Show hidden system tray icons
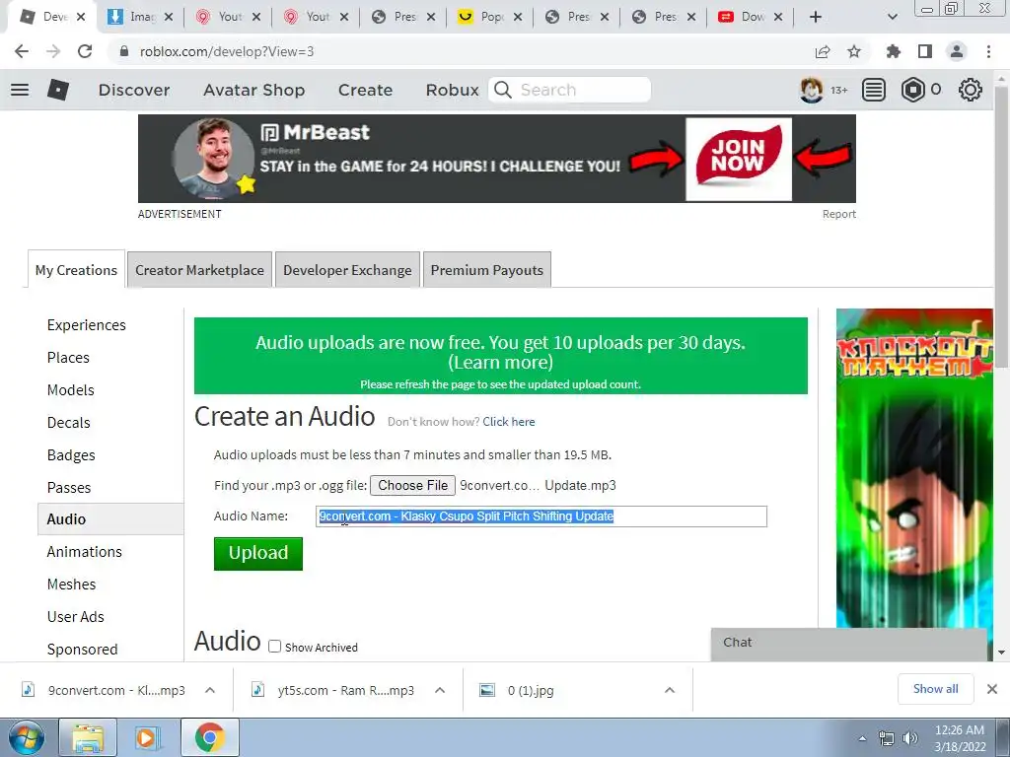The height and width of the screenshot is (757, 1010). pyautogui.click(x=862, y=738)
